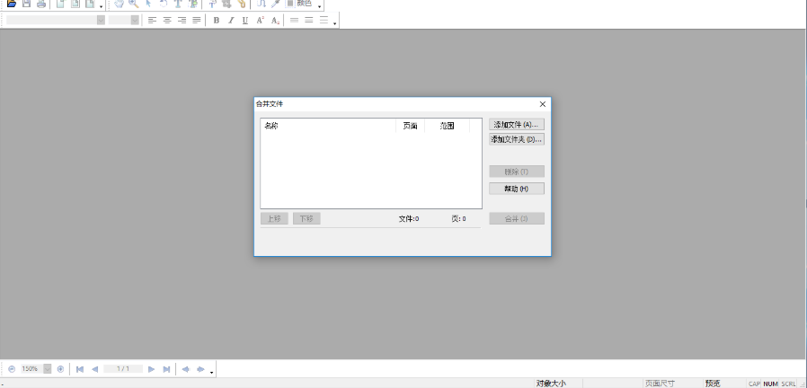
Task: Select the Text T tool
Action: point(178,4)
